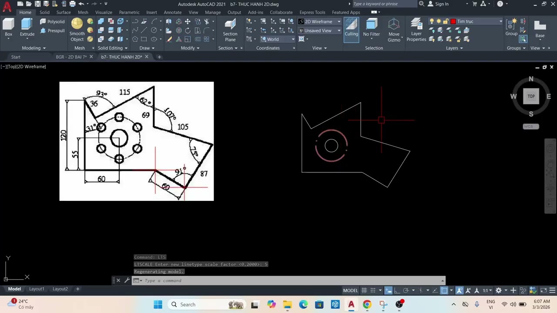Click the red layer color swatch
Screen dimensions: 557x313
click(x=453, y=21)
